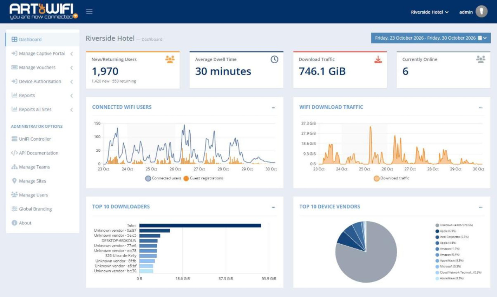Click the admin user avatar icon
The image size is (497, 297).
pyautogui.click(x=481, y=12)
